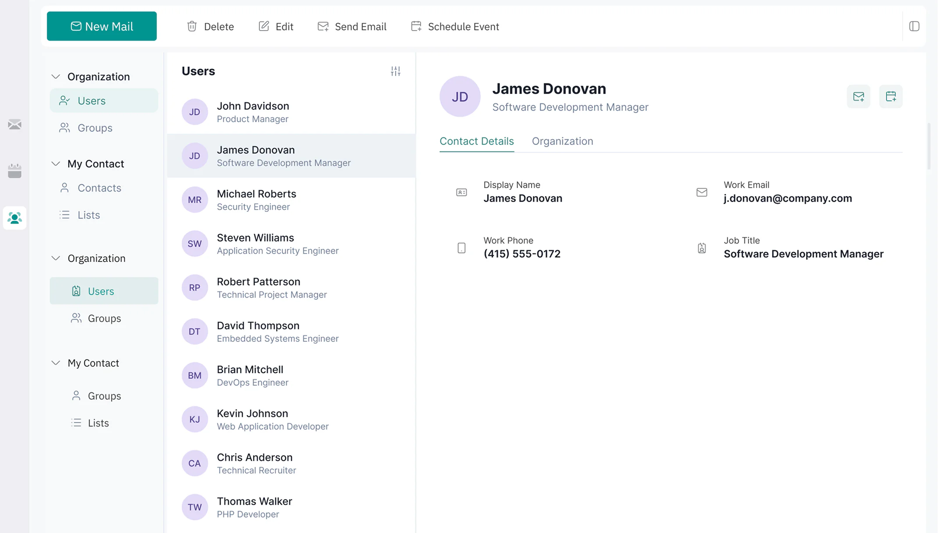The height and width of the screenshot is (533, 938).
Task: Collapse the lower Organization section chevron
Action: point(55,258)
